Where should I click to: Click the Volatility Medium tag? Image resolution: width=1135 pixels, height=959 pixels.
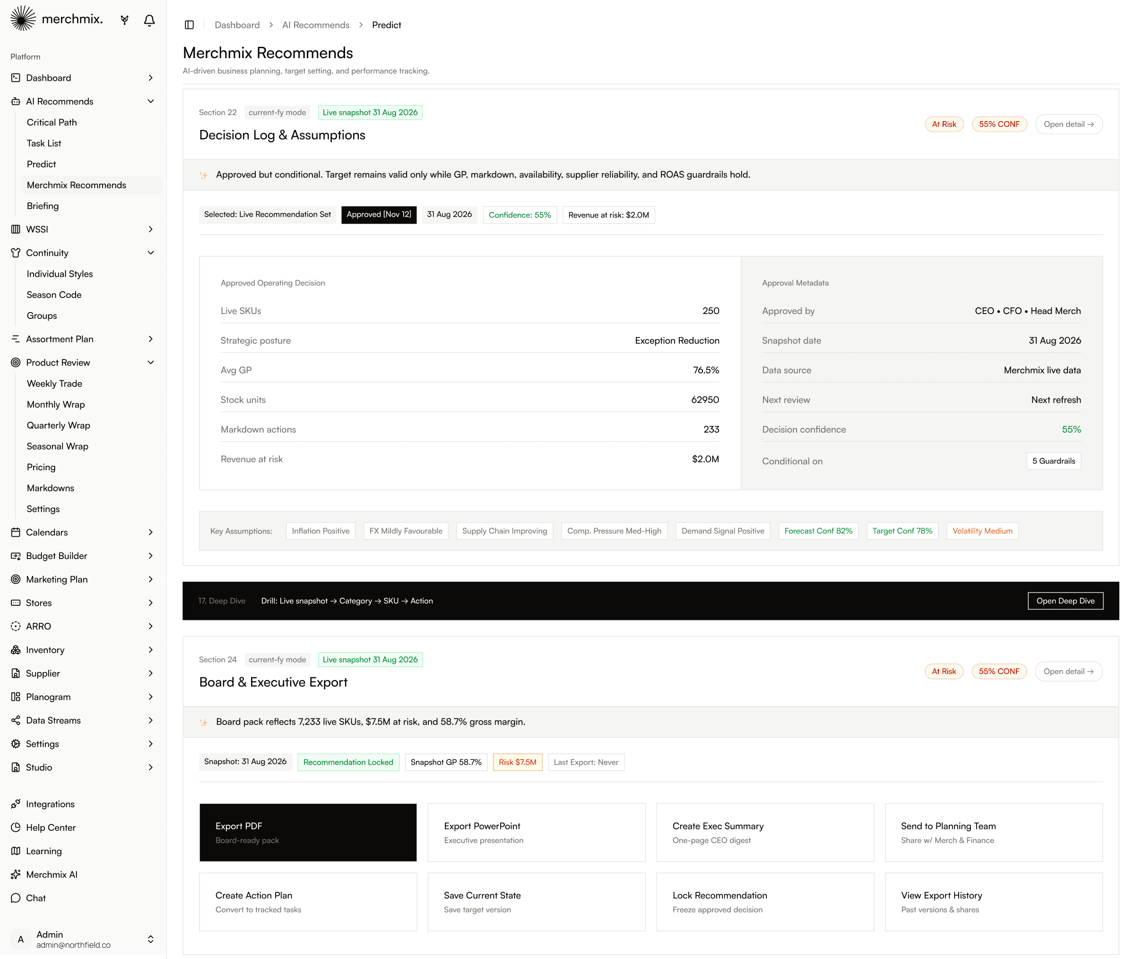[x=982, y=531]
